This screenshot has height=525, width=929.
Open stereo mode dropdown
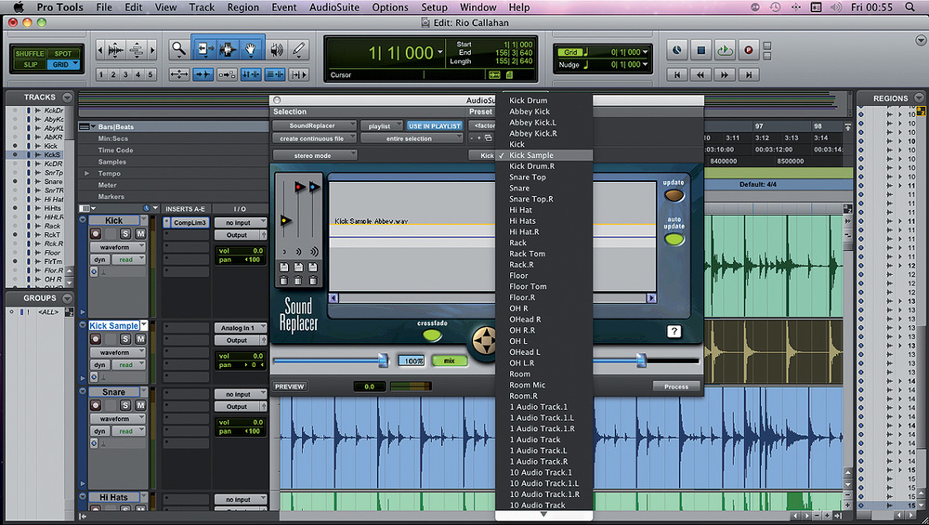[314, 155]
